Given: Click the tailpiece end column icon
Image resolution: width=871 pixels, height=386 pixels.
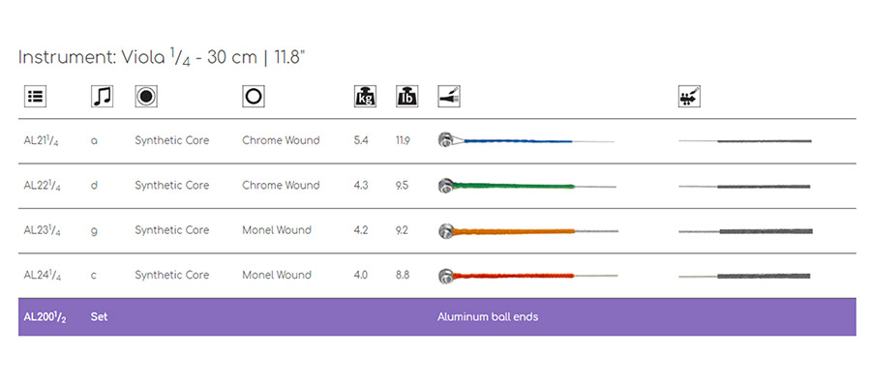Looking at the screenshot, I should (449, 97).
